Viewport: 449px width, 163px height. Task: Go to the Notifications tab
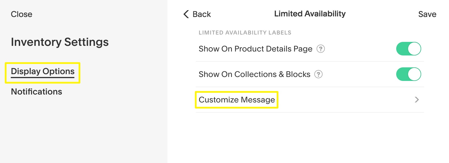pyautogui.click(x=36, y=92)
